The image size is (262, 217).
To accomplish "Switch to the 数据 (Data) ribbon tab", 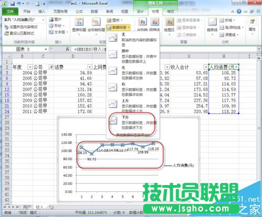I will tap(94, 12).
